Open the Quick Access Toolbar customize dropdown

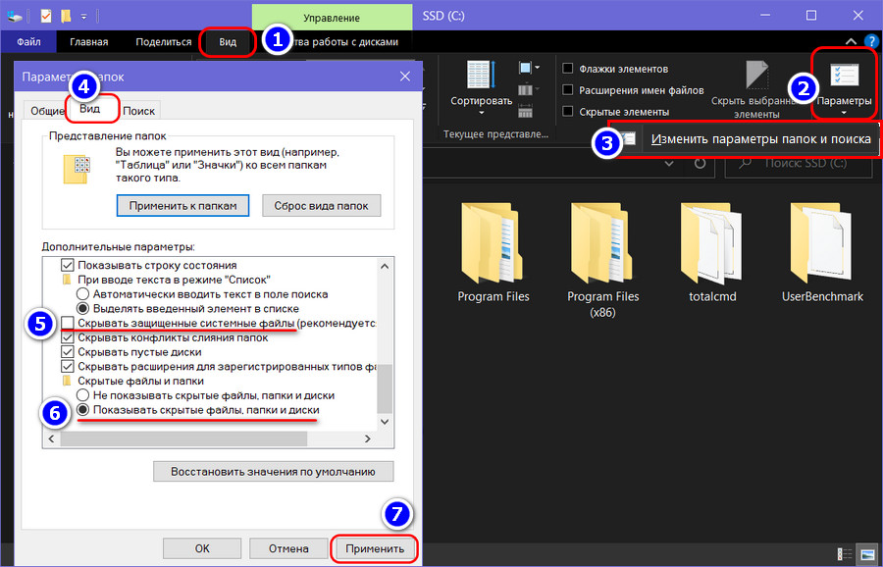pyautogui.click(x=83, y=17)
